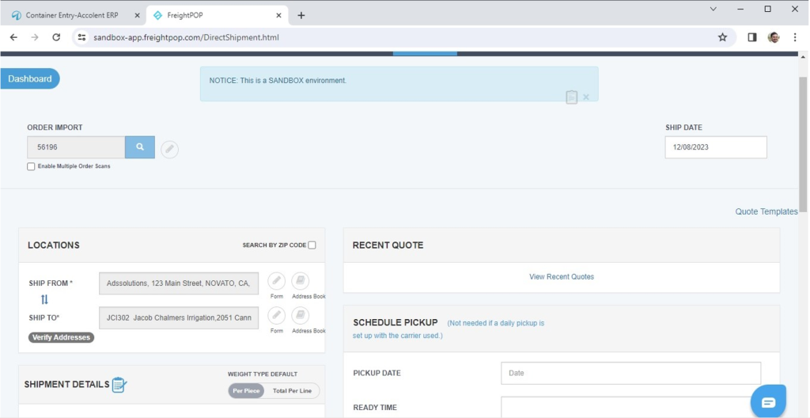Bookmark this page with the star icon
The image size is (810, 418).
[722, 37]
